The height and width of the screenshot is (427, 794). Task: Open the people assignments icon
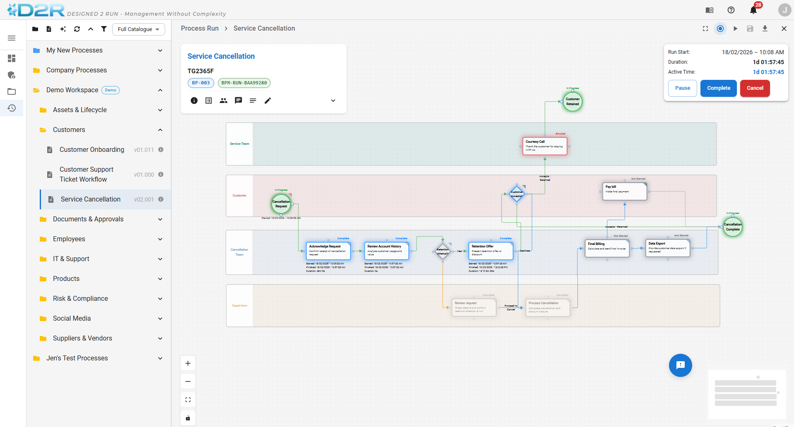pyautogui.click(x=224, y=101)
